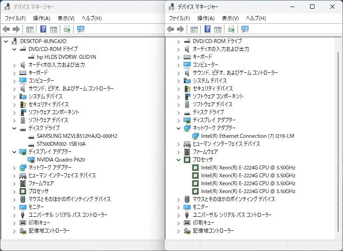The height and width of the screenshot is (251, 343).
Task: Select ユニバーサル シリアル バス コントローラー in right window
Action: tap(232, 215)
